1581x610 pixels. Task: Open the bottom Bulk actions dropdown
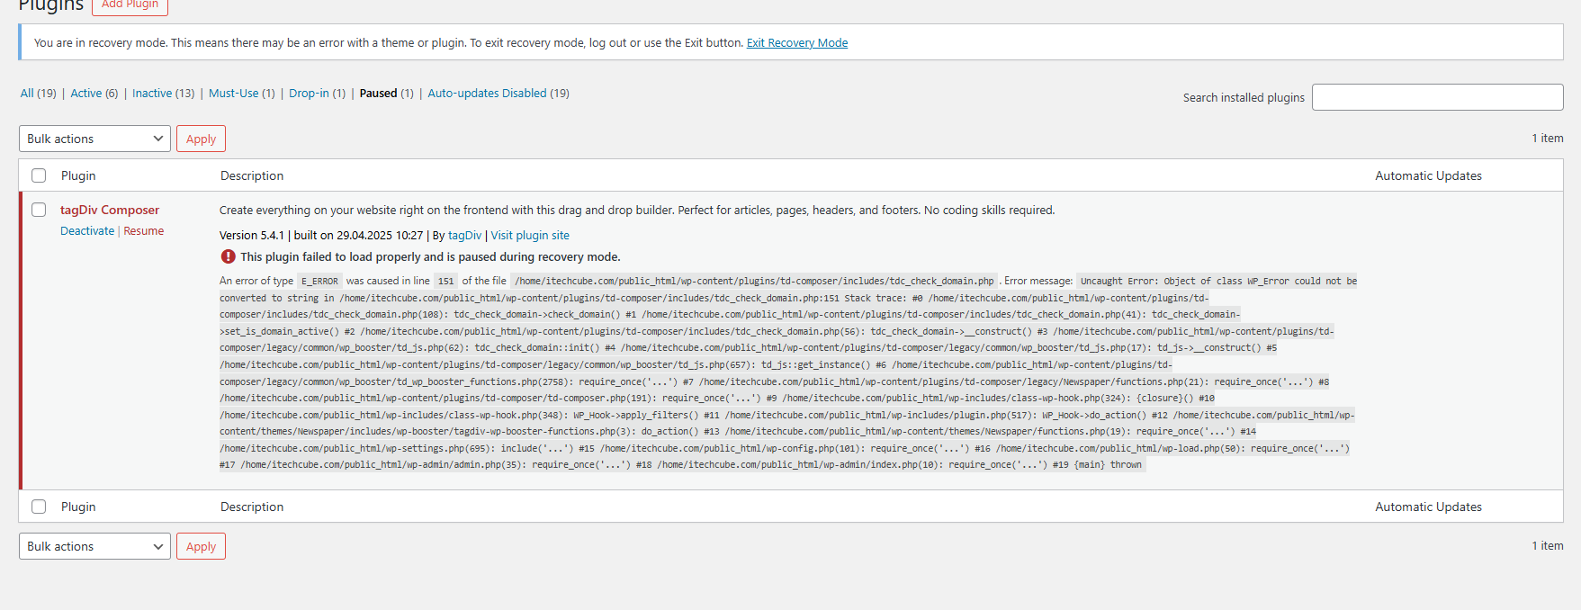94,546
